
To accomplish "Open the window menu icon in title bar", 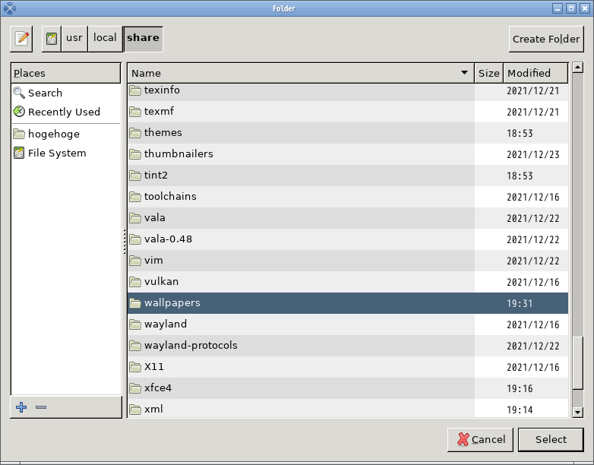I will [x=9, y=8].
